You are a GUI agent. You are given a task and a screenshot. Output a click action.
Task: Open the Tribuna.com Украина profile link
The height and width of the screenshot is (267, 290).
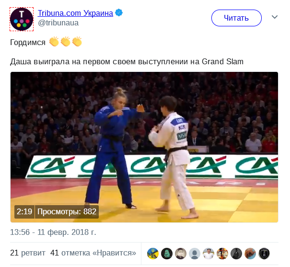75,13
